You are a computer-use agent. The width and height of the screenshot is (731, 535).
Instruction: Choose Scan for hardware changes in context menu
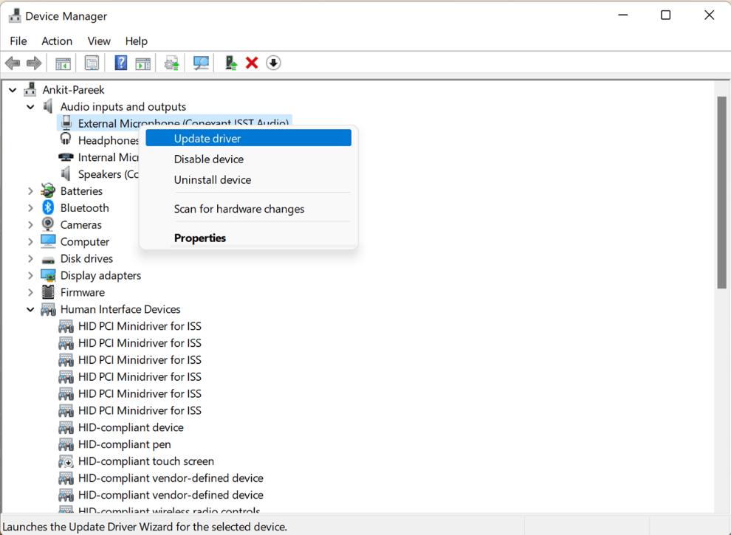point(249,209)
